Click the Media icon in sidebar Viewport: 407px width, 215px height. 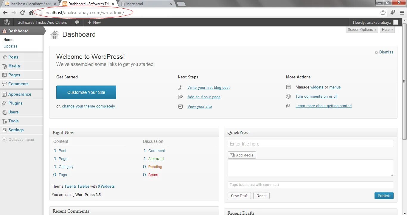[4, 66]
